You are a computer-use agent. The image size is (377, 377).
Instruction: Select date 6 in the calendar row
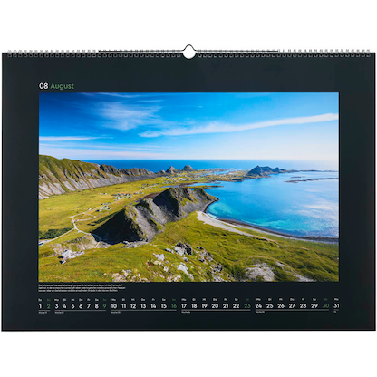coord(81,306)
